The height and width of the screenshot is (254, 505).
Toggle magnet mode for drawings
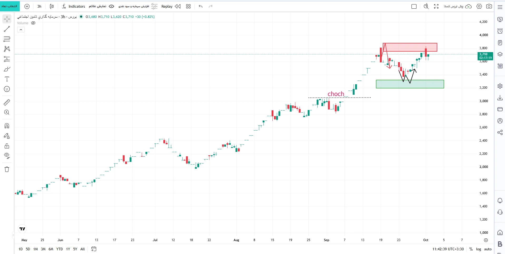pos(7,126)
